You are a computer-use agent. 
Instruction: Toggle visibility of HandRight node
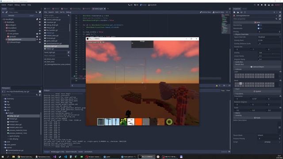tap(40, 19)
